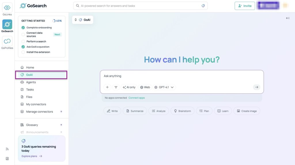
Task: Open My connectors in sidebar
Action: (x=41, y=104)
